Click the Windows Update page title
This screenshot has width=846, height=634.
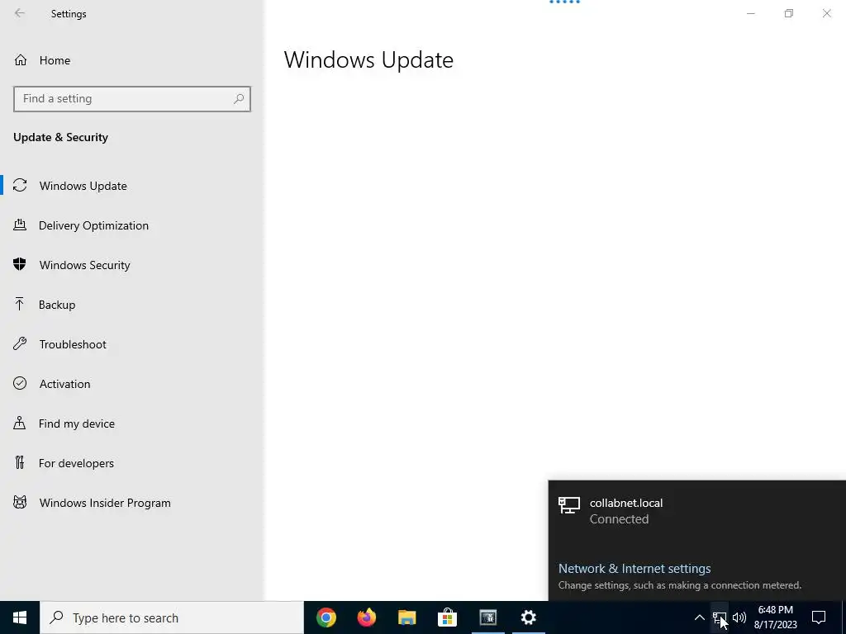pos(368,59)
